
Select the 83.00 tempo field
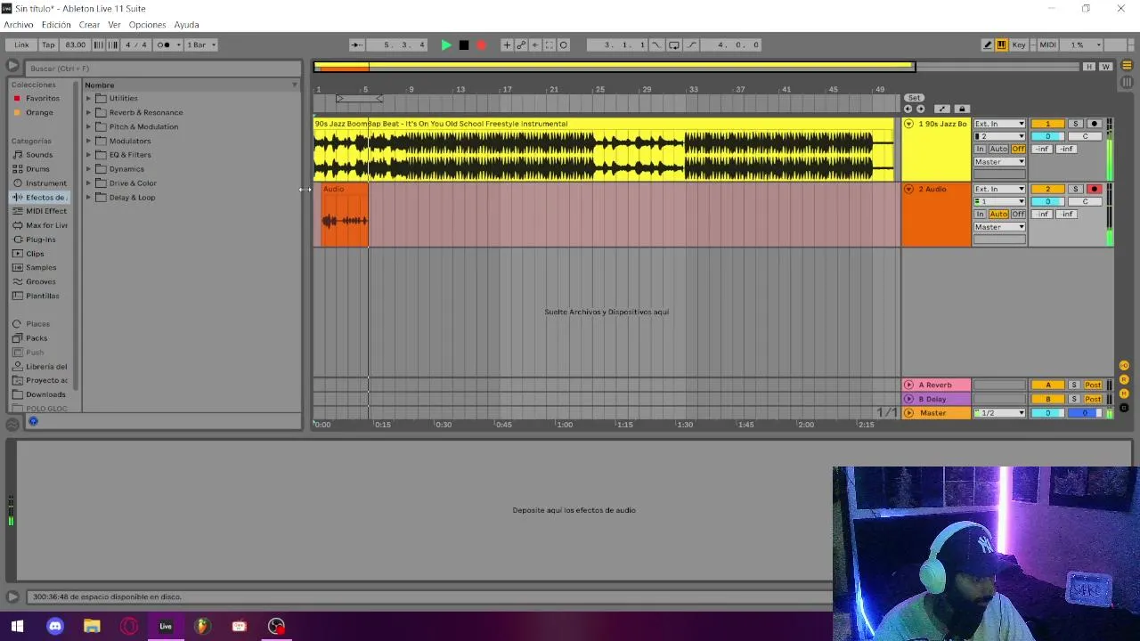pyautogui.click(x=75, y=45)
